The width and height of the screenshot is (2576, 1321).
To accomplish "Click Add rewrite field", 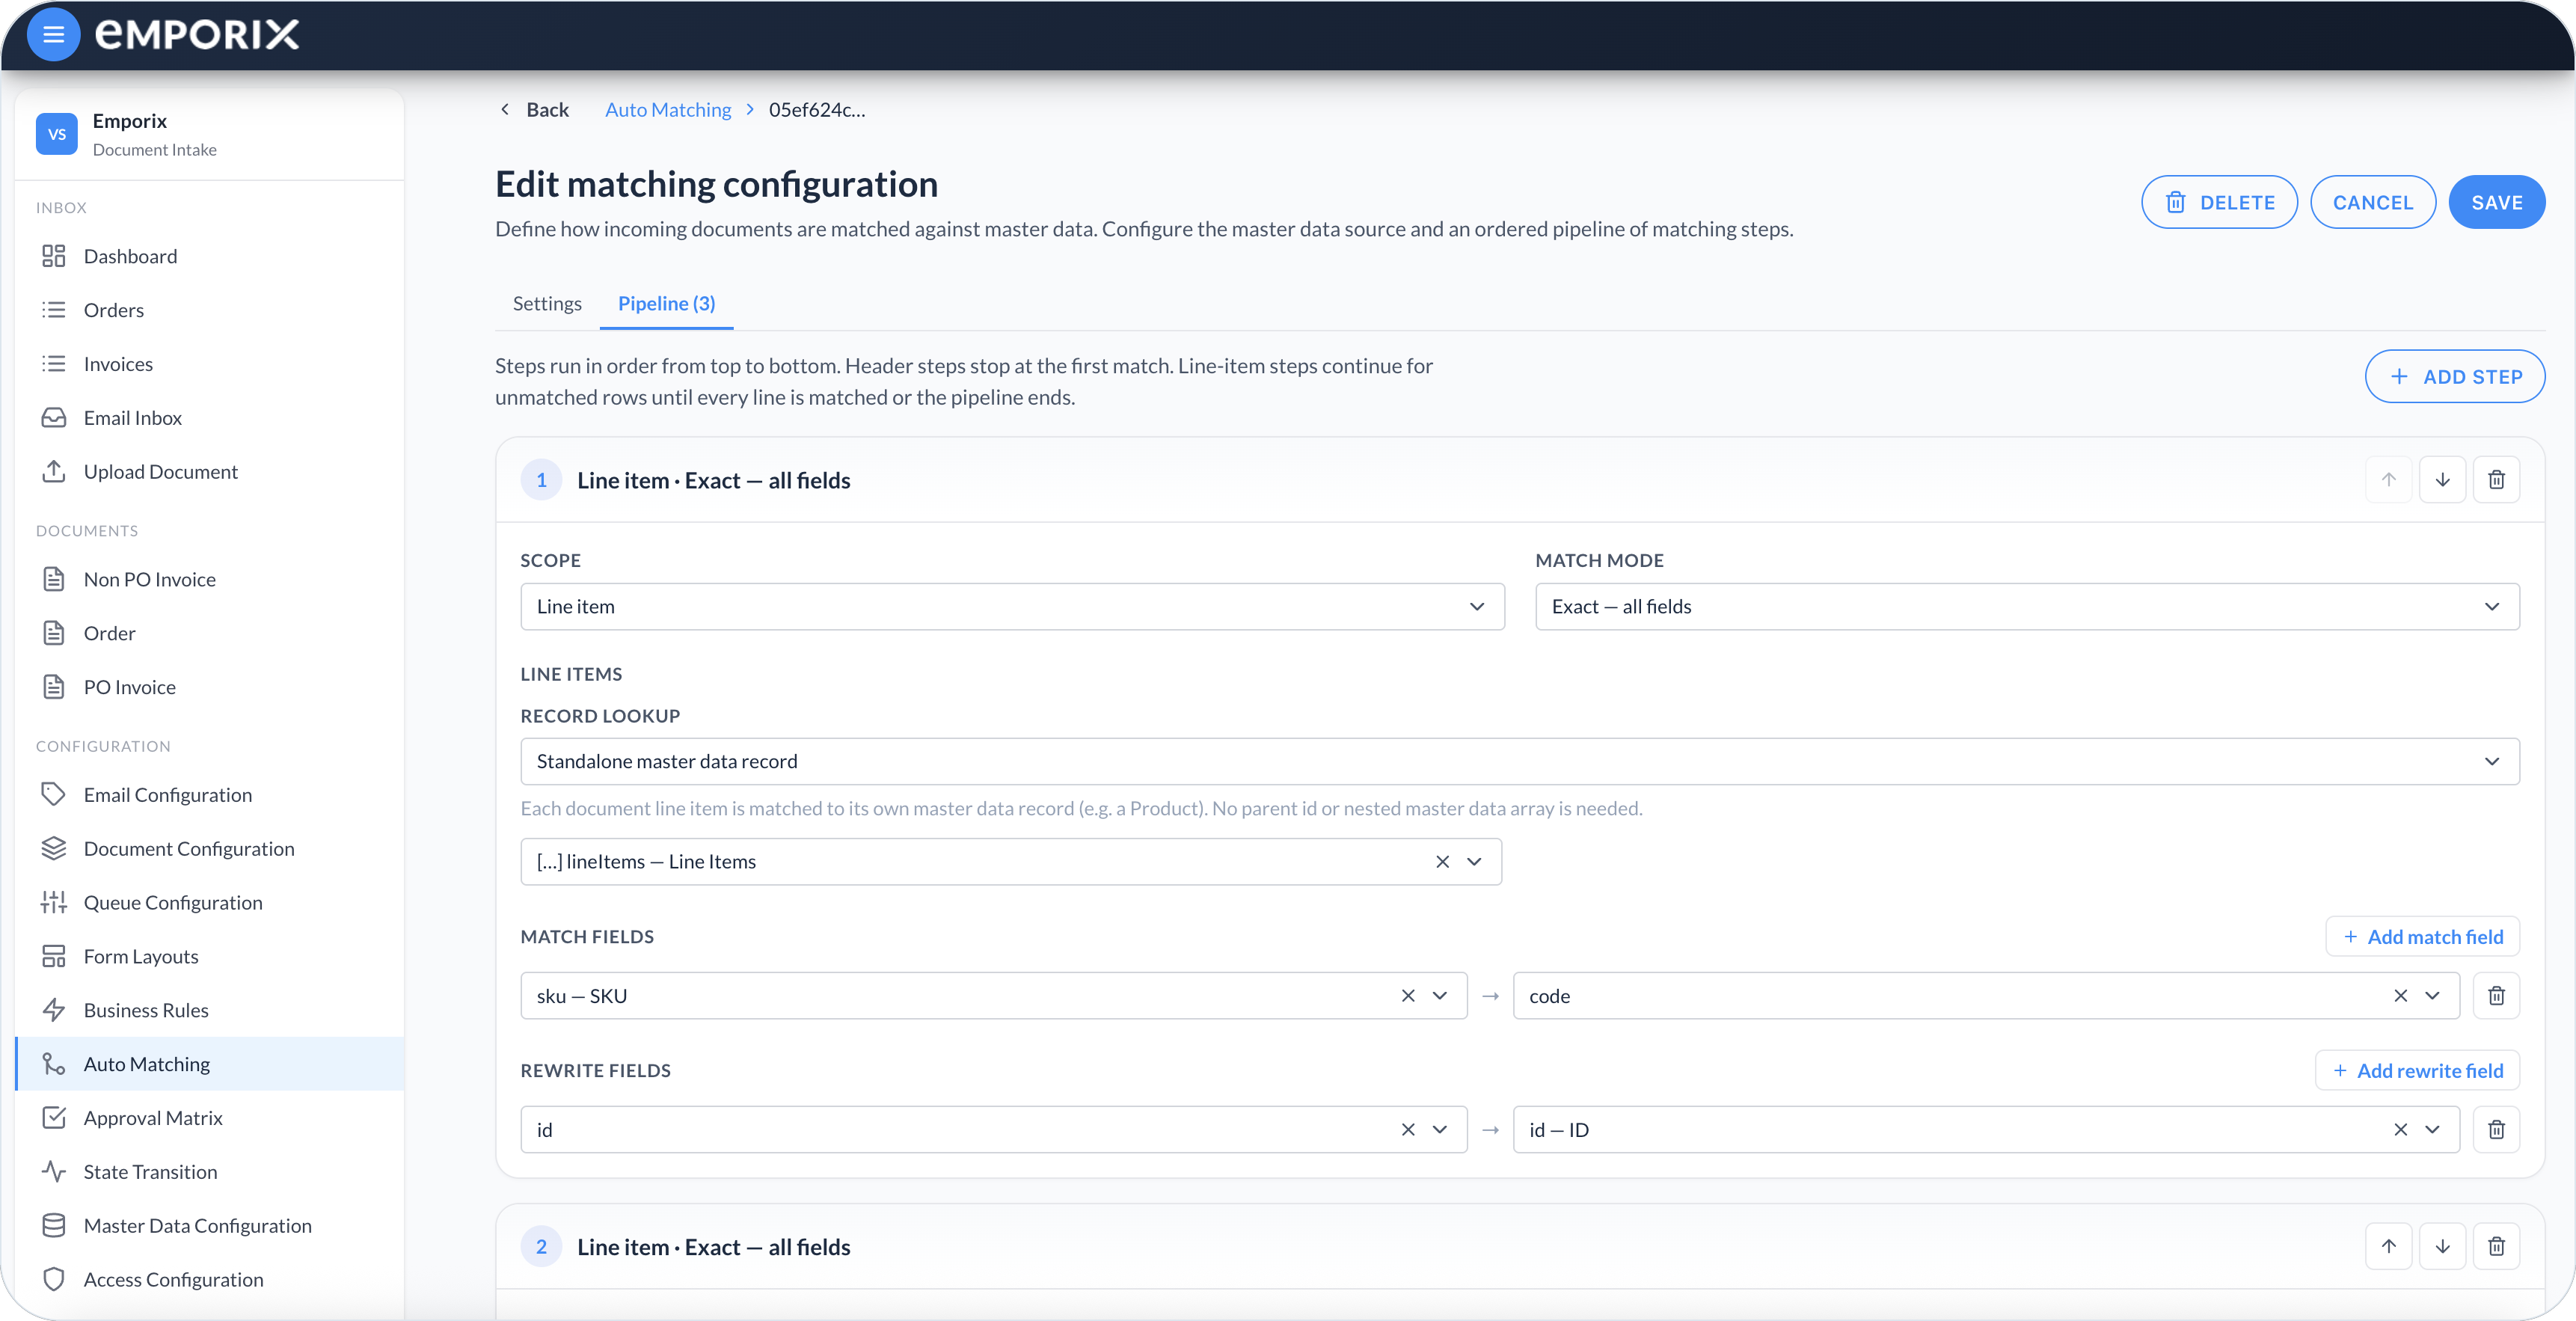I will tap(2417, 1071).
